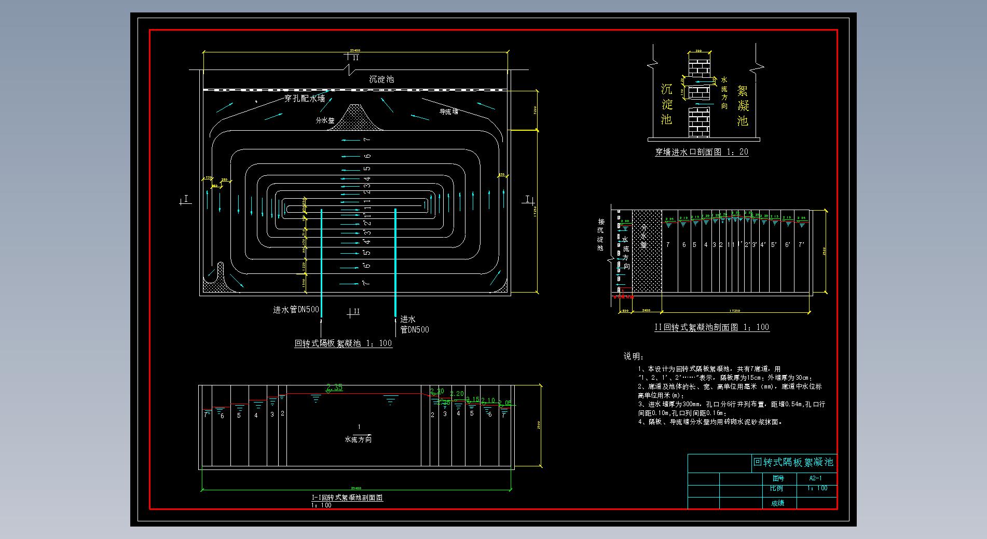Click the vertical 接沉淀池 label

[x=600, y=235]
